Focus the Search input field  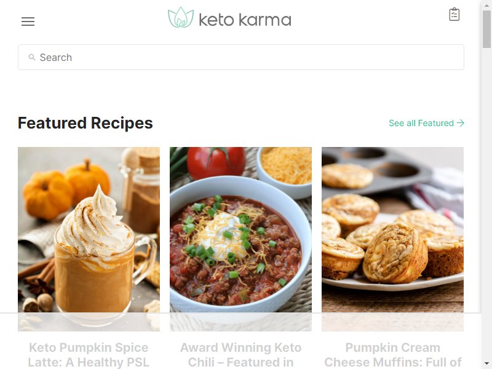(241, 57)
